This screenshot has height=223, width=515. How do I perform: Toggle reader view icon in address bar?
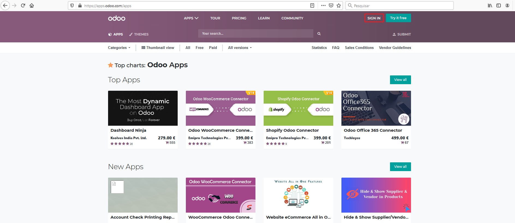pos(312,5)
